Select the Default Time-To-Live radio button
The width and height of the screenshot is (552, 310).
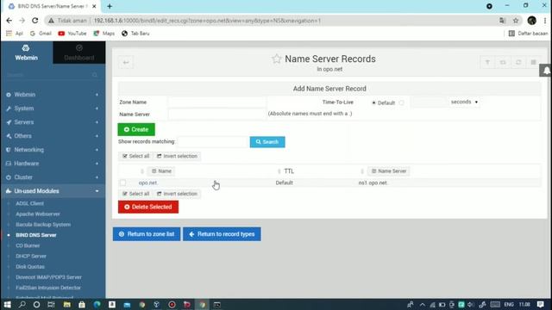pos(373,102)
